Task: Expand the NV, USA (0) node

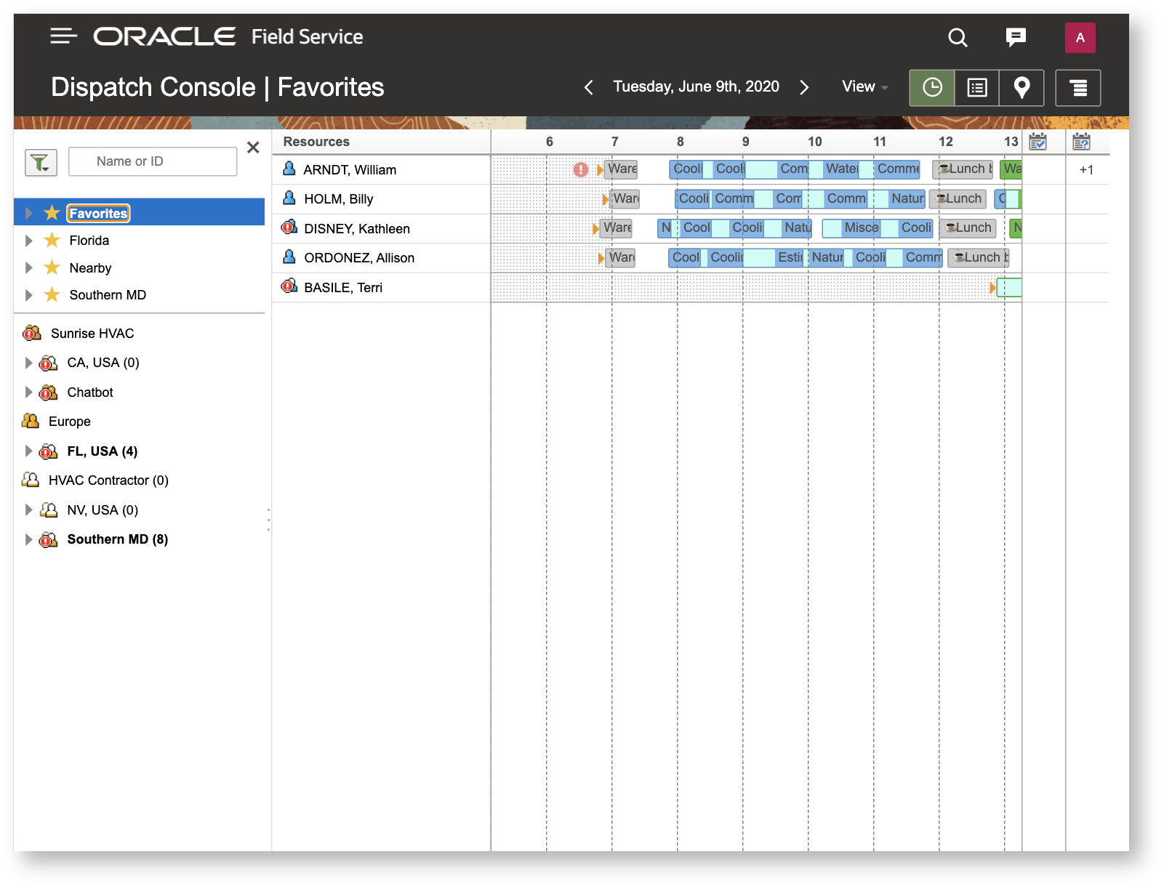Action: pyautogui.click(x=29, y=510)
